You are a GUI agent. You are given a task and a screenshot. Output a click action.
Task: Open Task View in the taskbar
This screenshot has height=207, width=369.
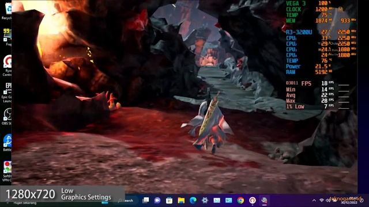click(x=146, y=200)
